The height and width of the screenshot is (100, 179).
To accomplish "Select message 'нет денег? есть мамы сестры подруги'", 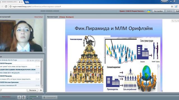I will tap(14, 66).
